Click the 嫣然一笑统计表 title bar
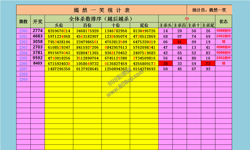Image resolution: width=250 pixels, height=150 pixels. point(102,10)
